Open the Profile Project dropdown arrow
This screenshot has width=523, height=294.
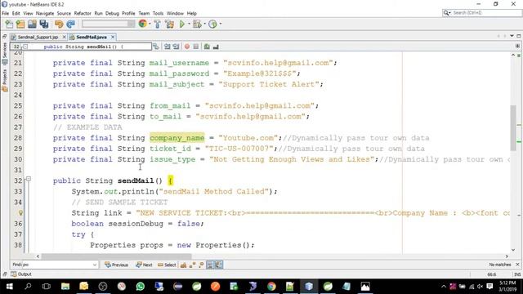coord(221,24)
